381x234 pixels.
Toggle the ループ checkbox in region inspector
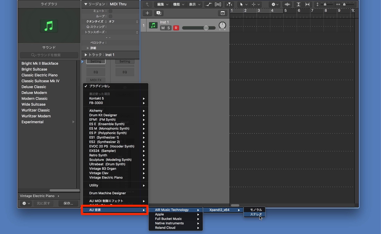pyautogui.click(x=110, y=16)
